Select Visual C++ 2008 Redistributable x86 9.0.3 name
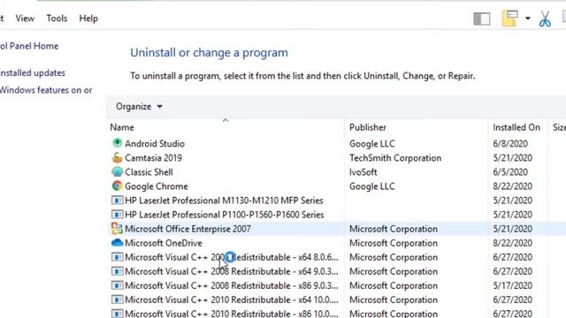 (x=232, y=285)
